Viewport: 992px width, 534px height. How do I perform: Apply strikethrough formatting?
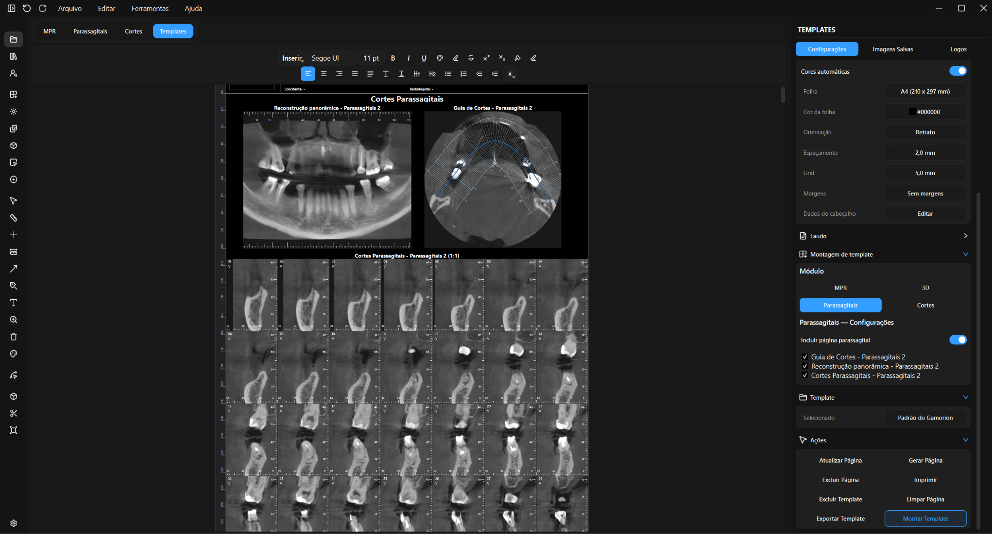click(x=471, y=58)
